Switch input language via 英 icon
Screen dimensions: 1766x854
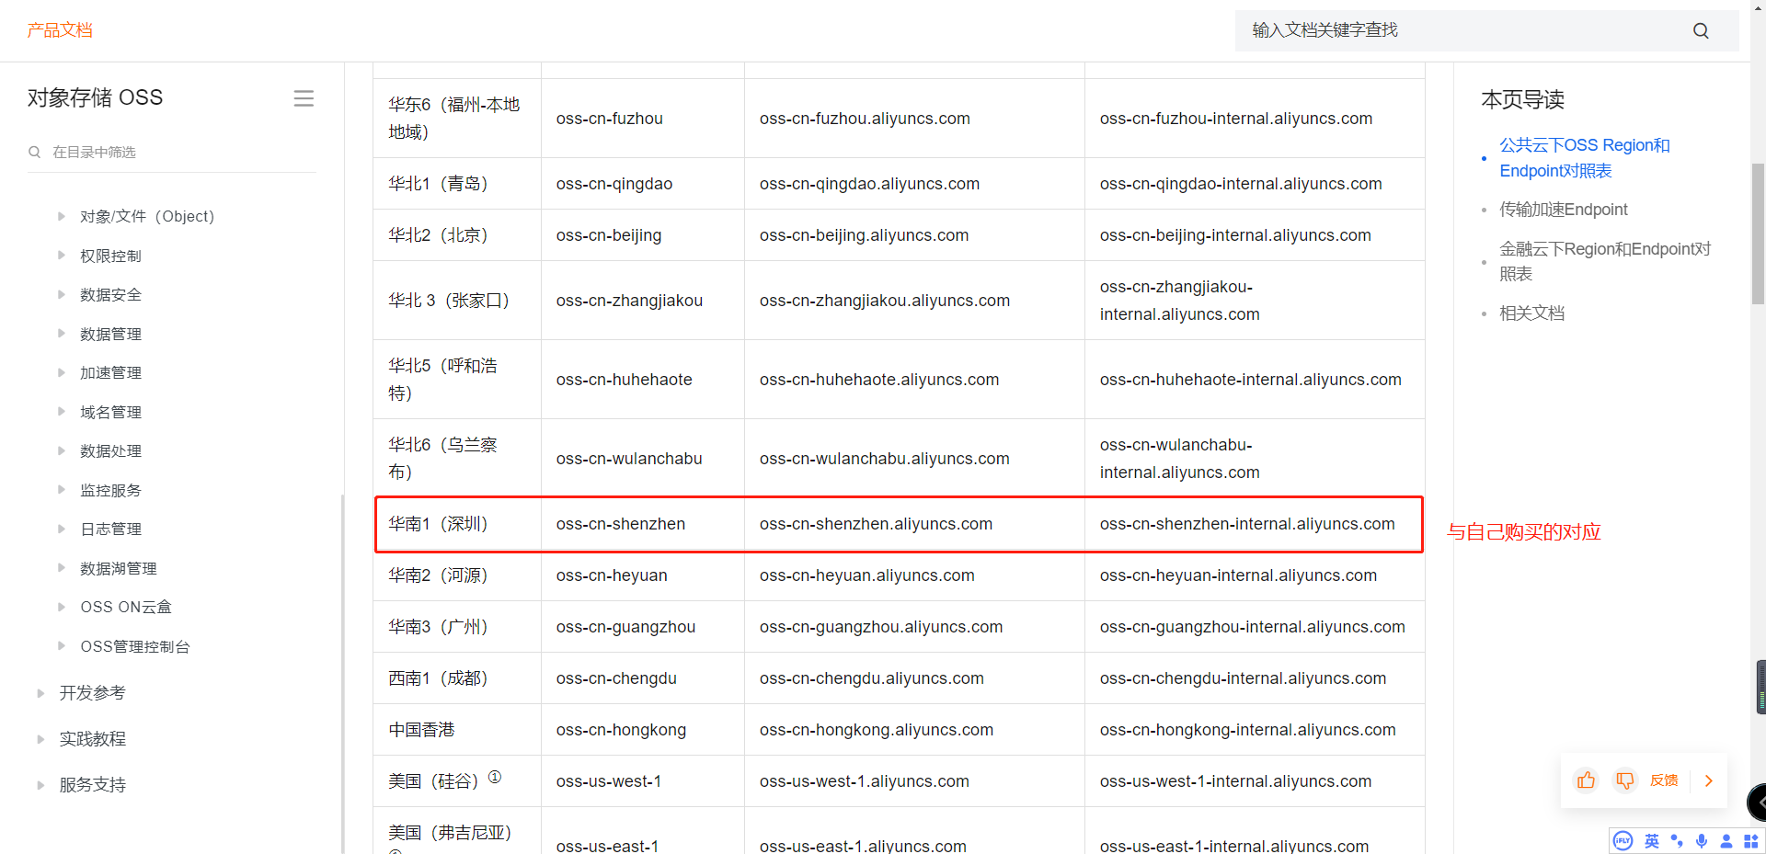click(x=1652, y=841)
